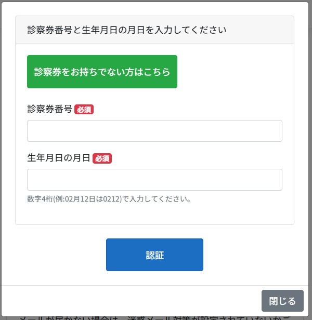Image resolution: width=312 pixels, height=320 pixels.
Task: Focus the 生年月日の月日 text input field
Action: point(154,180)
